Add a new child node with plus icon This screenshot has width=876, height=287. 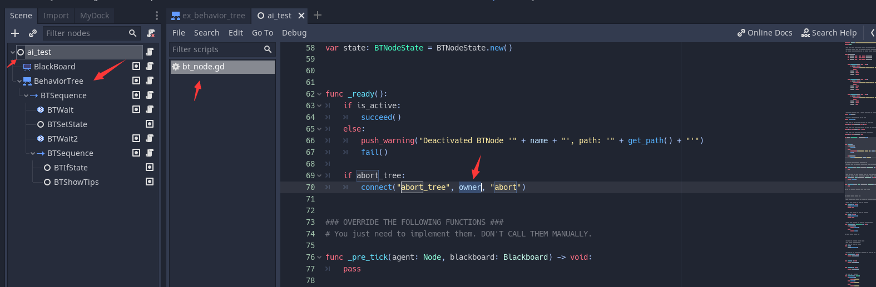(x=15, y=33)
